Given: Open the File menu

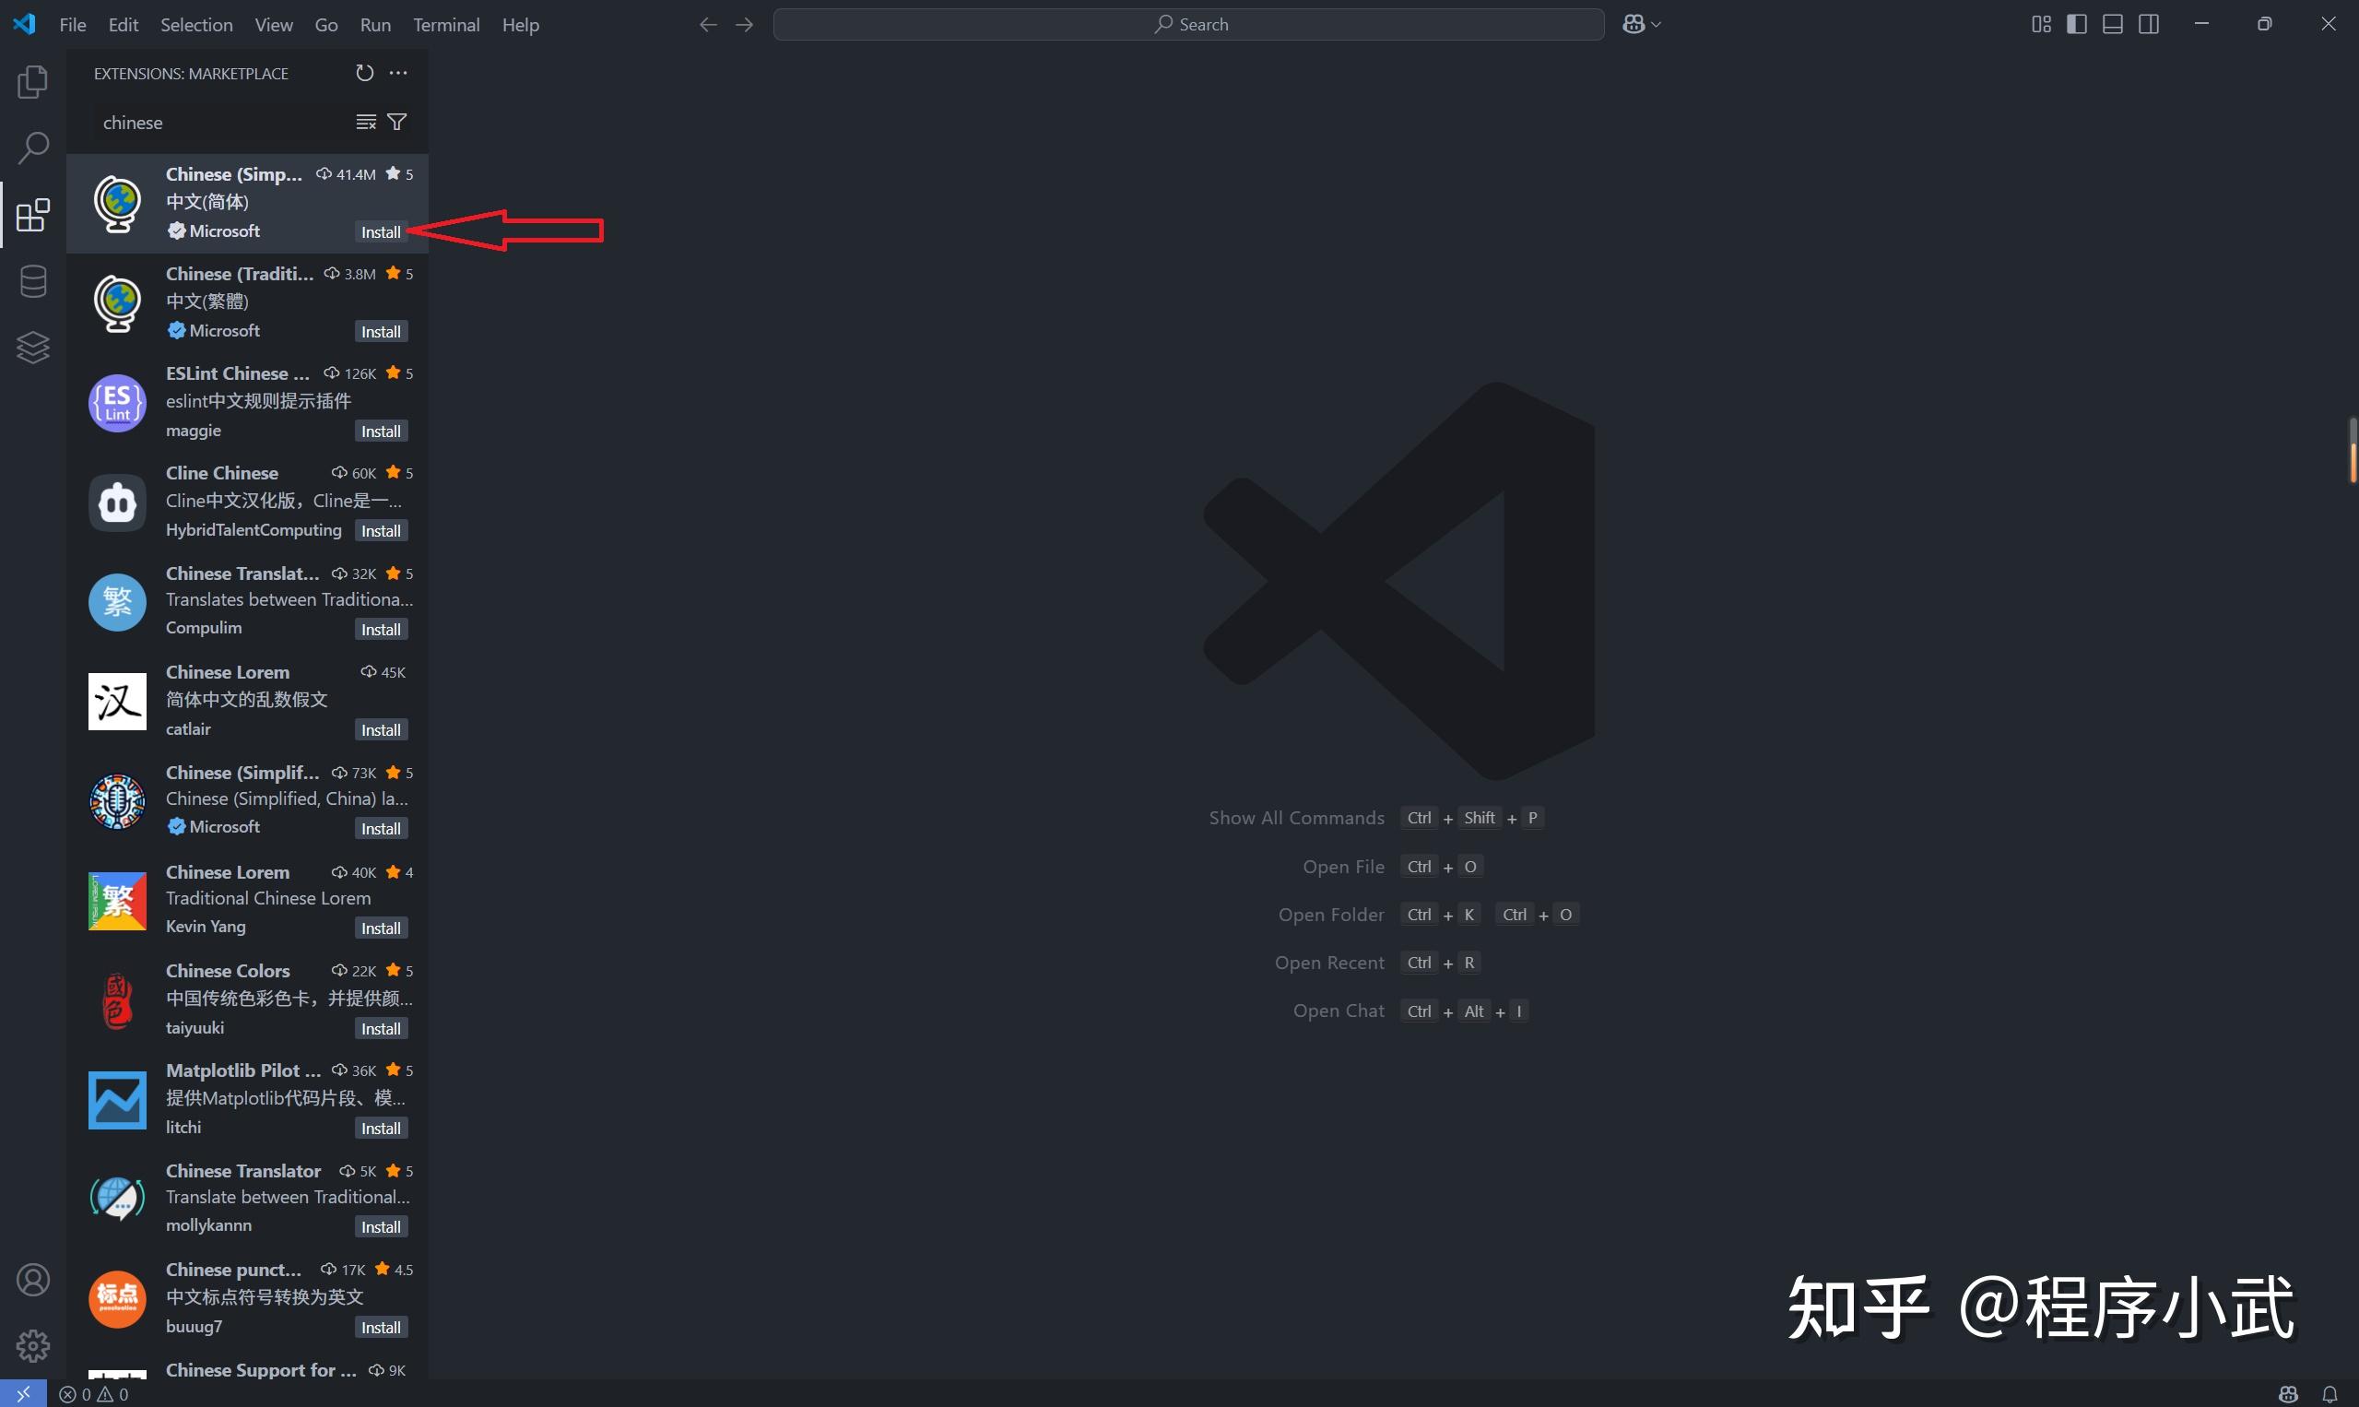Looking at the screenshot, I should [x=73, y=25].
